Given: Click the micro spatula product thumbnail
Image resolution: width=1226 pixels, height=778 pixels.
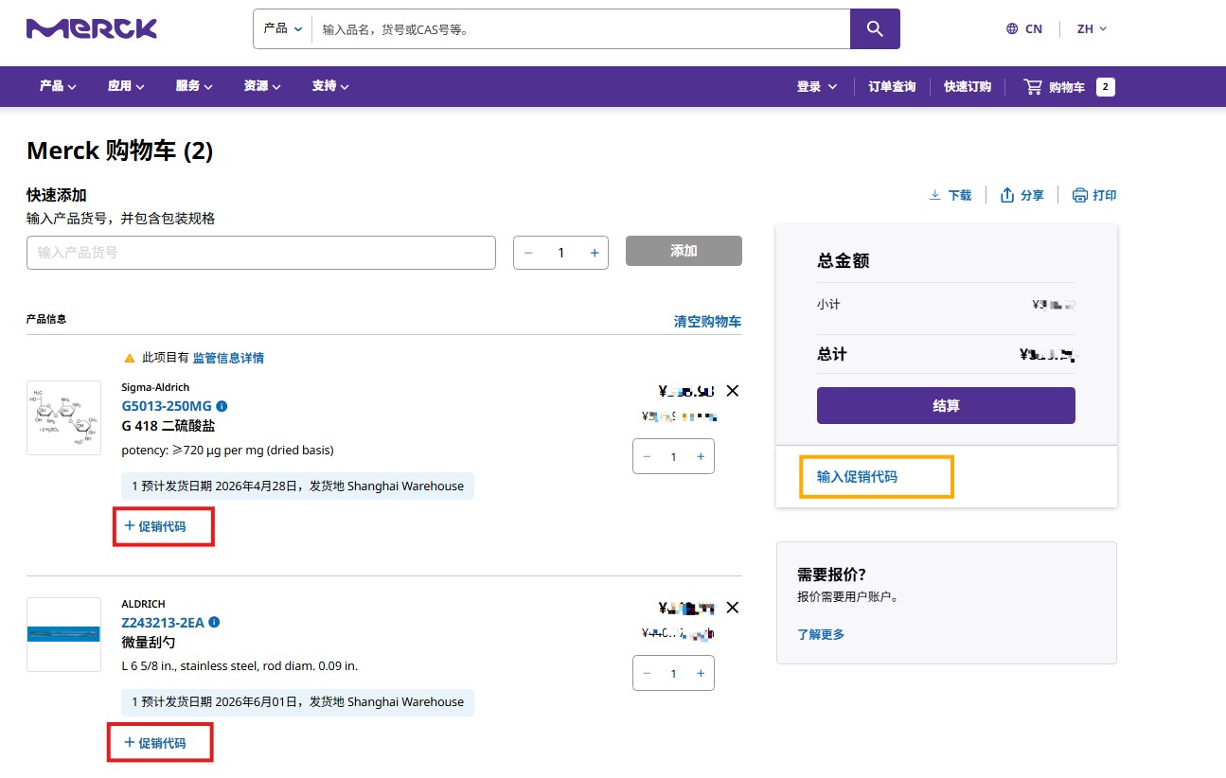Looking at the screenshot, I should [63, 634].
